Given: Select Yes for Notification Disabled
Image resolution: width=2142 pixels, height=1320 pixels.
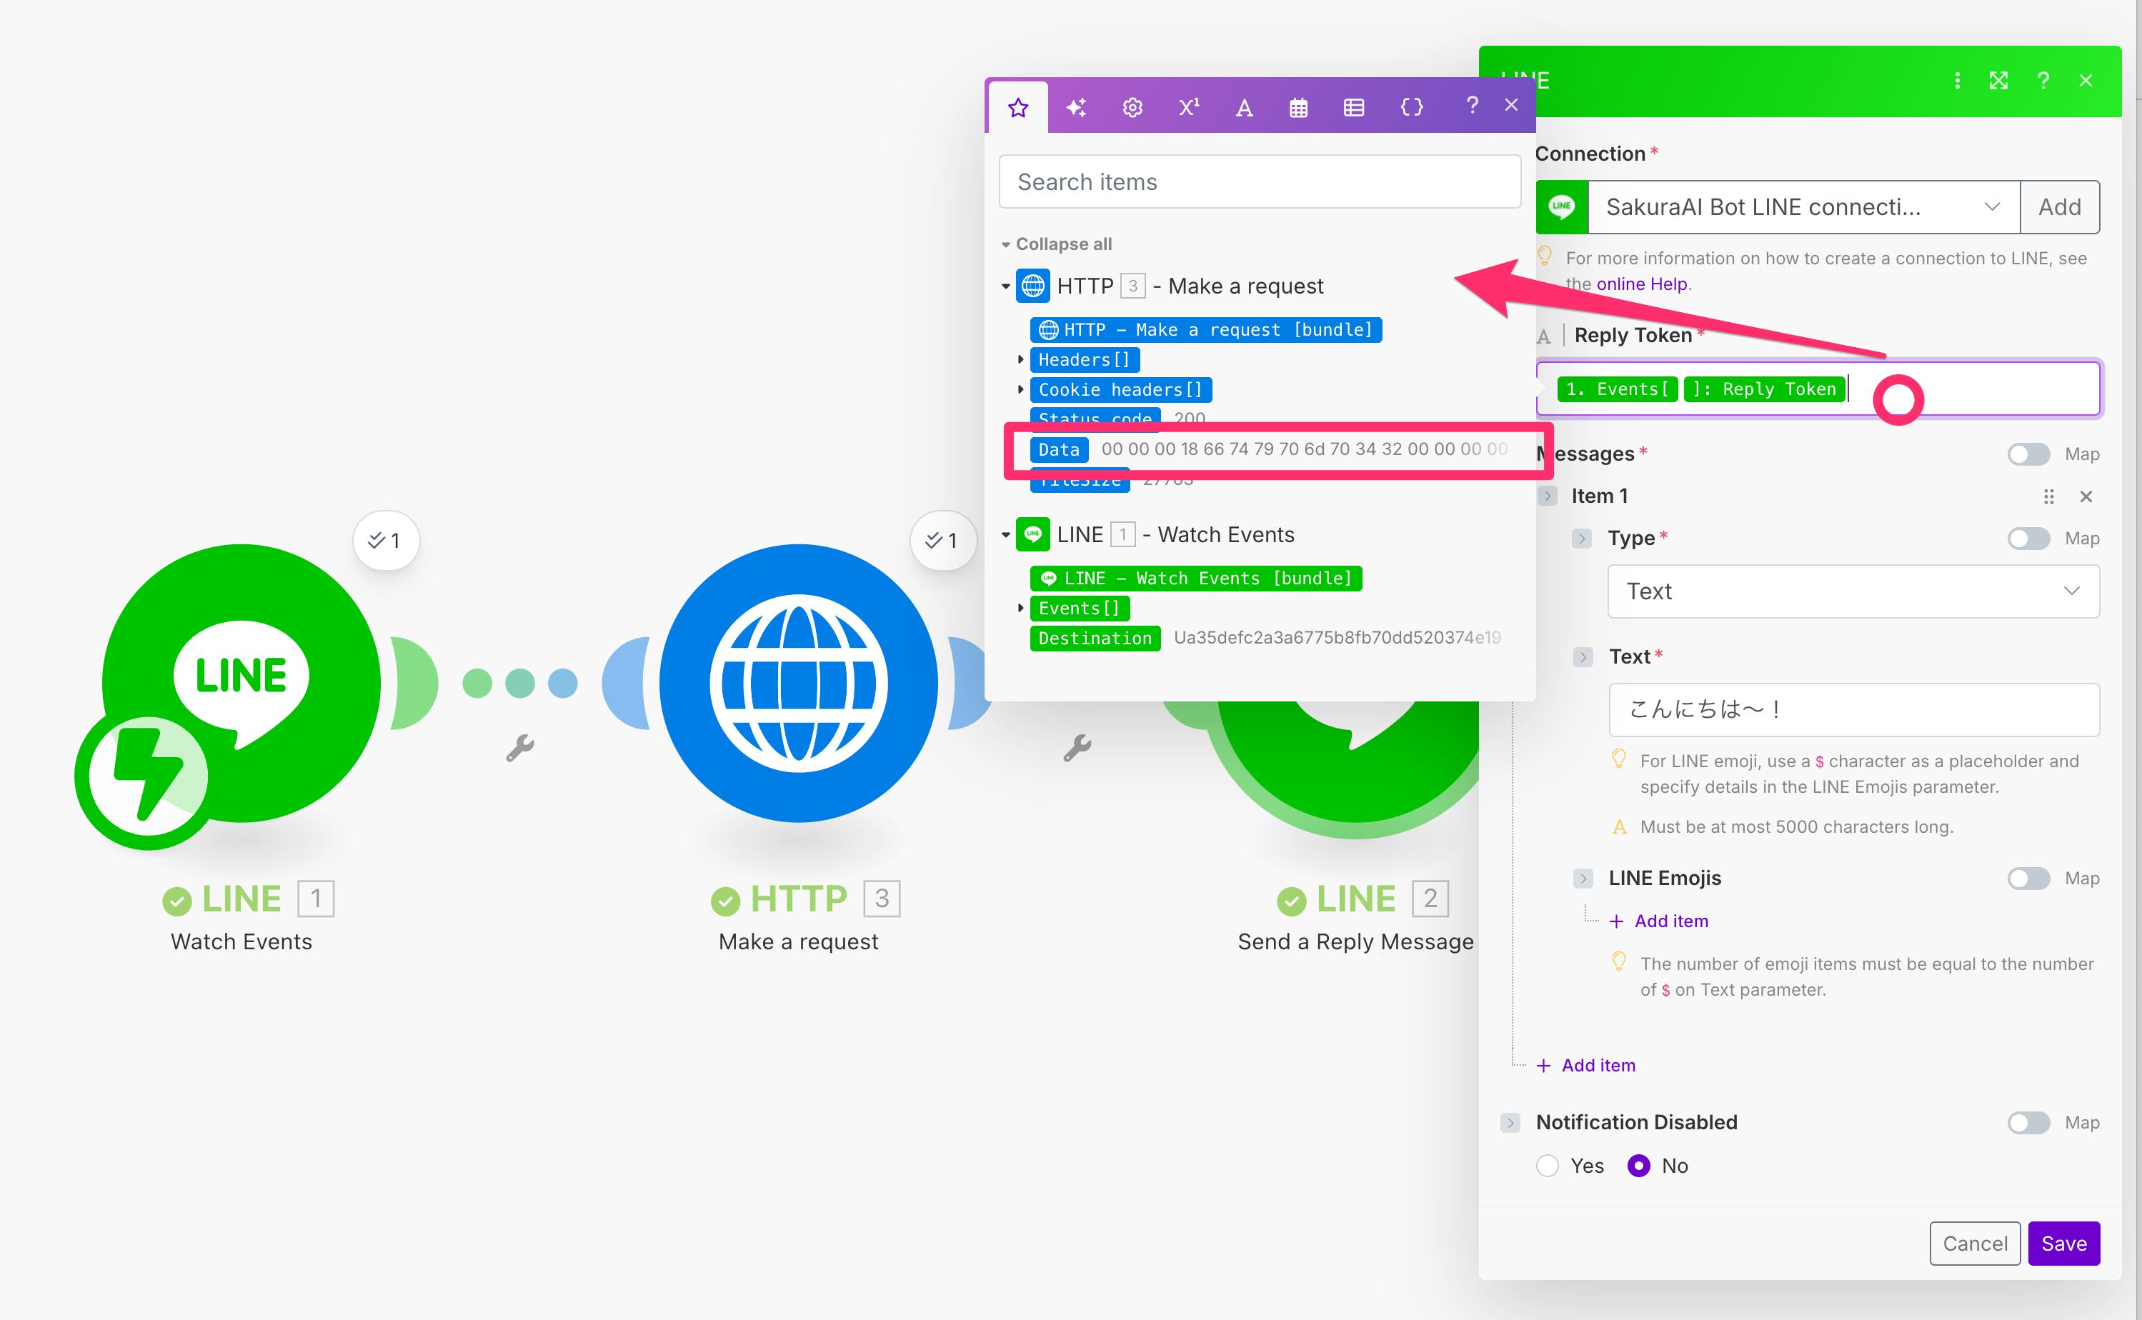Looking at the screenshot, I should [1548, 1166].
